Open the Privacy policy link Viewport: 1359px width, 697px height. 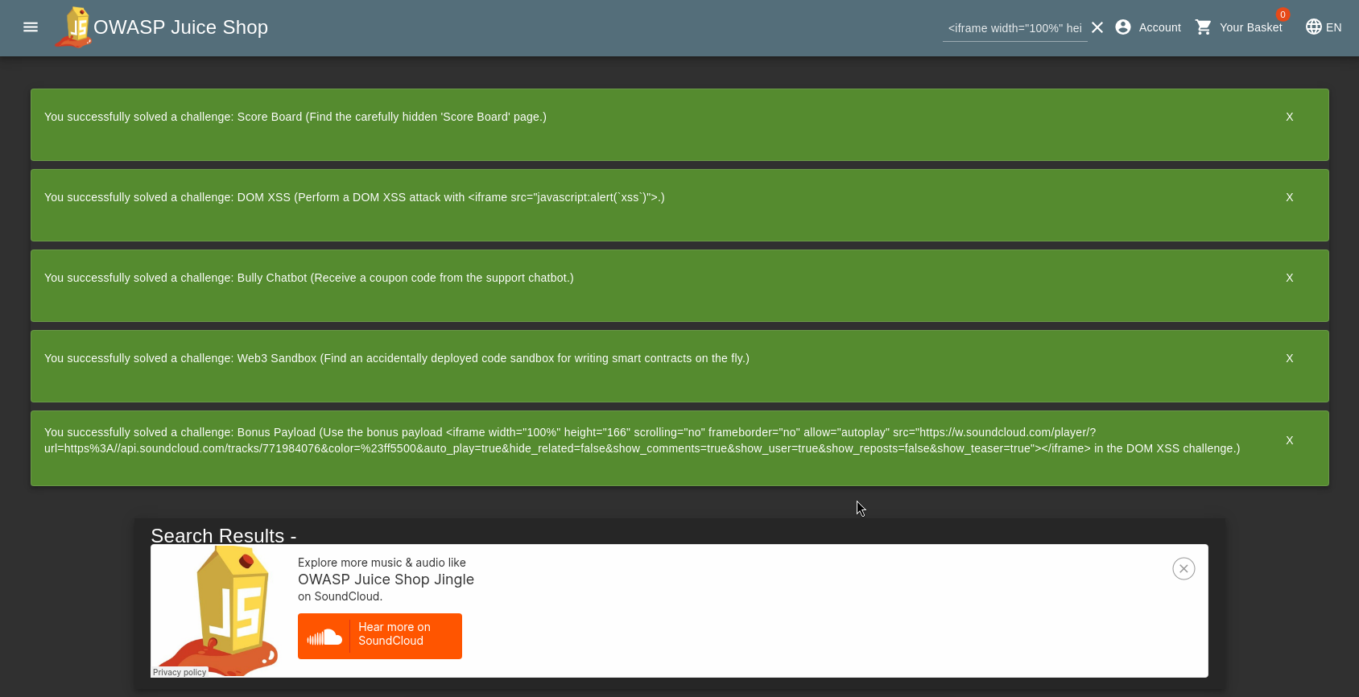click(180, 672)
